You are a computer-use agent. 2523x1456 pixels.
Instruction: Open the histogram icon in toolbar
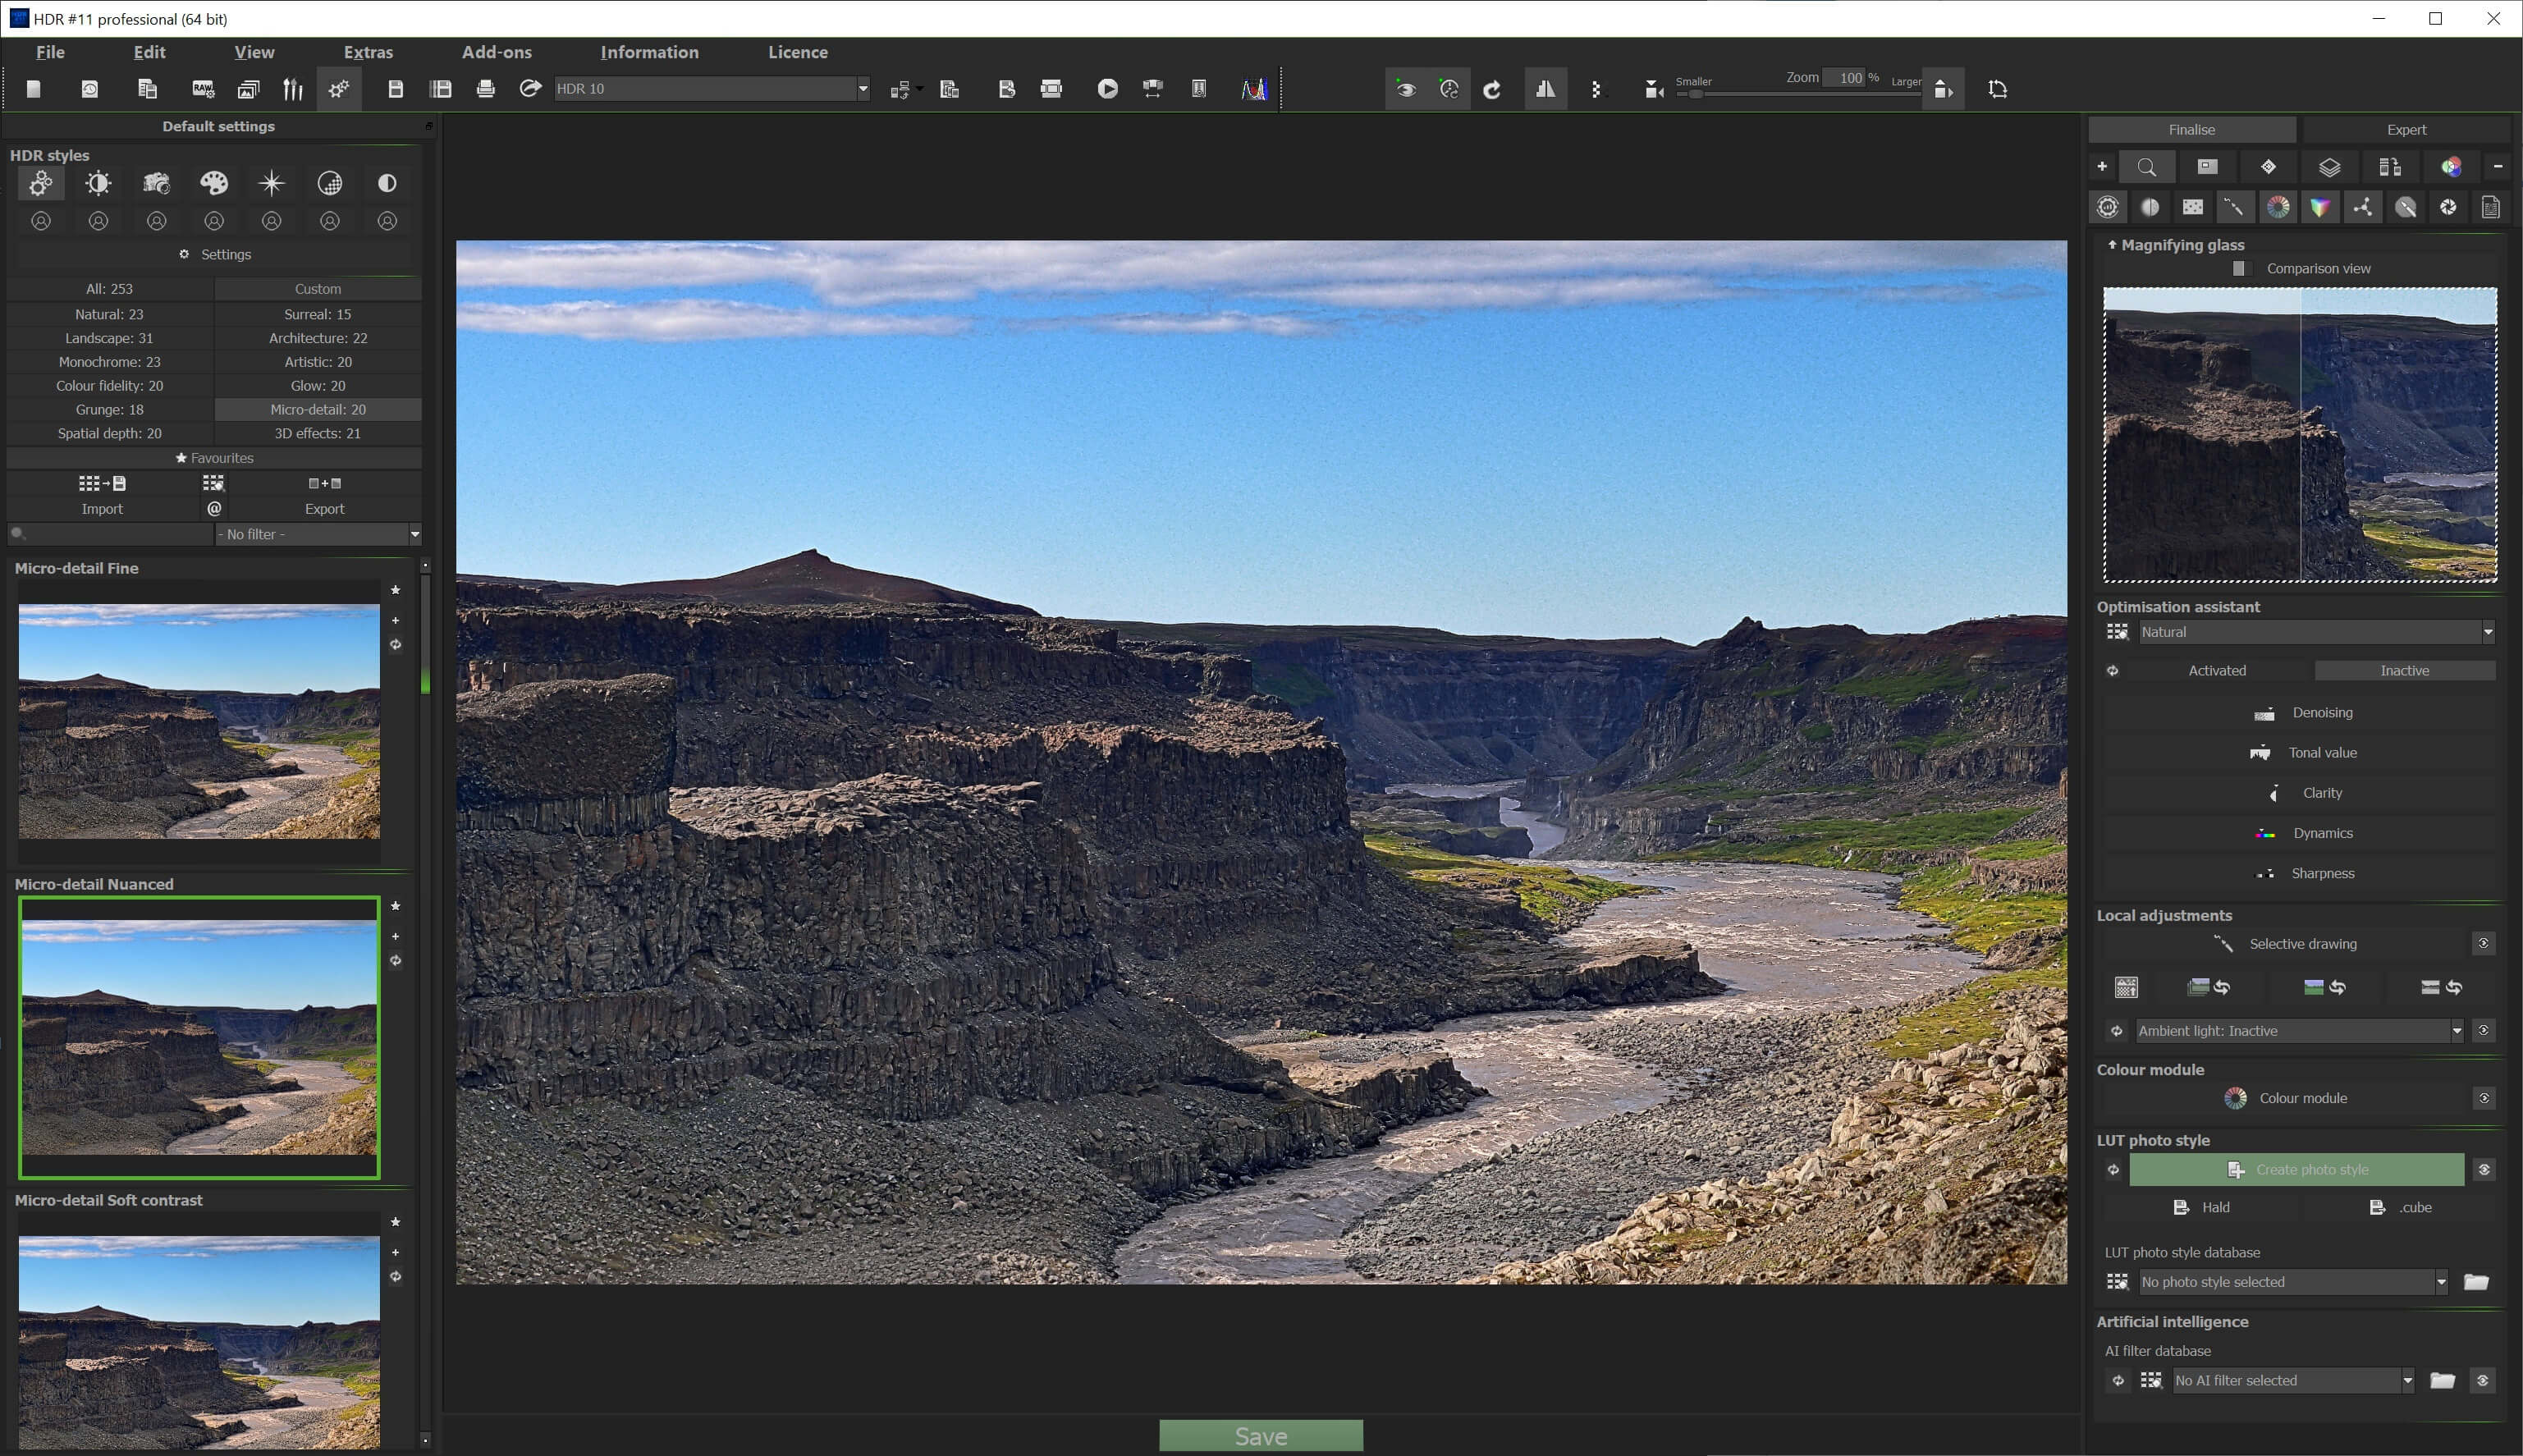(x=1254, y=89)
